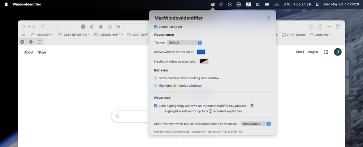Toggle Limit highlighting windows on repeated modifier presses

coord(156,106)
